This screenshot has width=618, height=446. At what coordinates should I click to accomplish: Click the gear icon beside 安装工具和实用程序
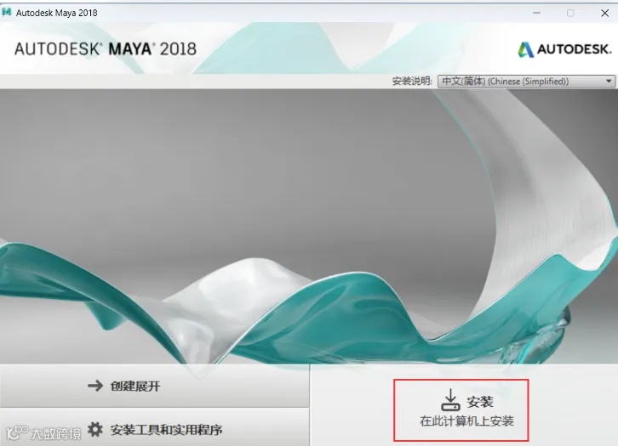click(x=95, y=430)
